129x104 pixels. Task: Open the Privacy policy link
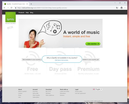(79, 91)
